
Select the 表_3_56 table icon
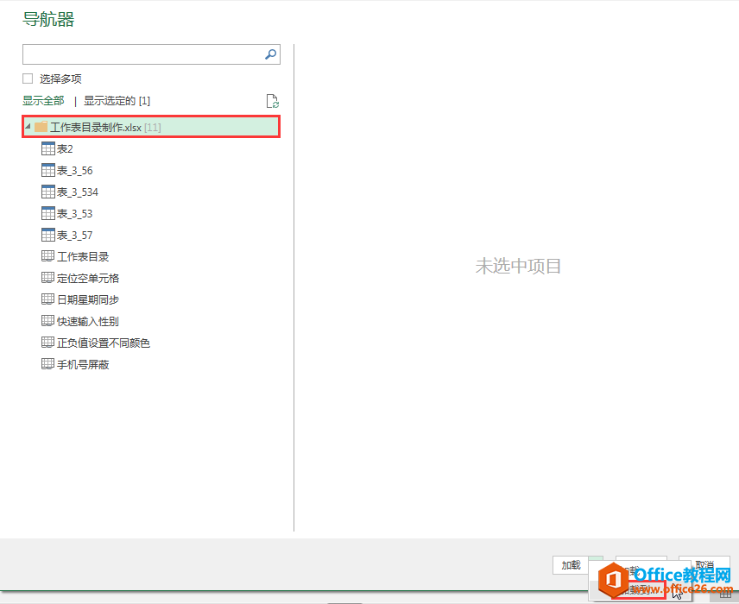coord(48,170)
